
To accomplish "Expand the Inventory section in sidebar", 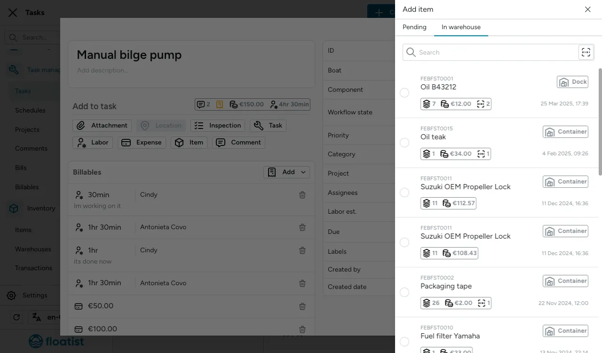I will tap(41, 209).
